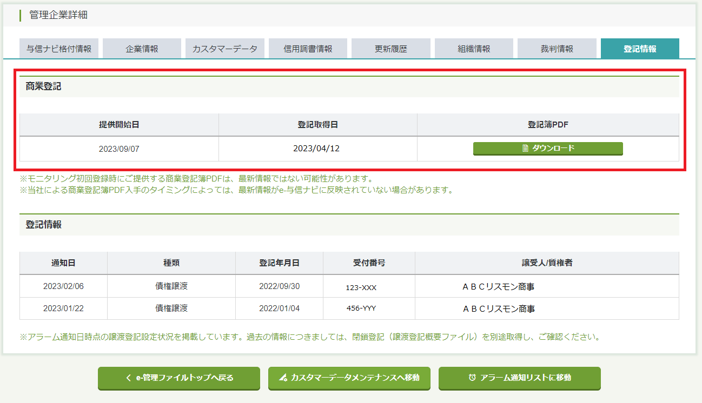Open the 更新履歴 tab
The image size is (702, 403).
click(391, 49)
